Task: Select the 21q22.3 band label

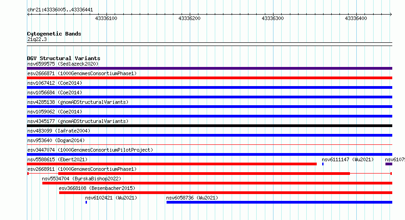Action: 37,39
